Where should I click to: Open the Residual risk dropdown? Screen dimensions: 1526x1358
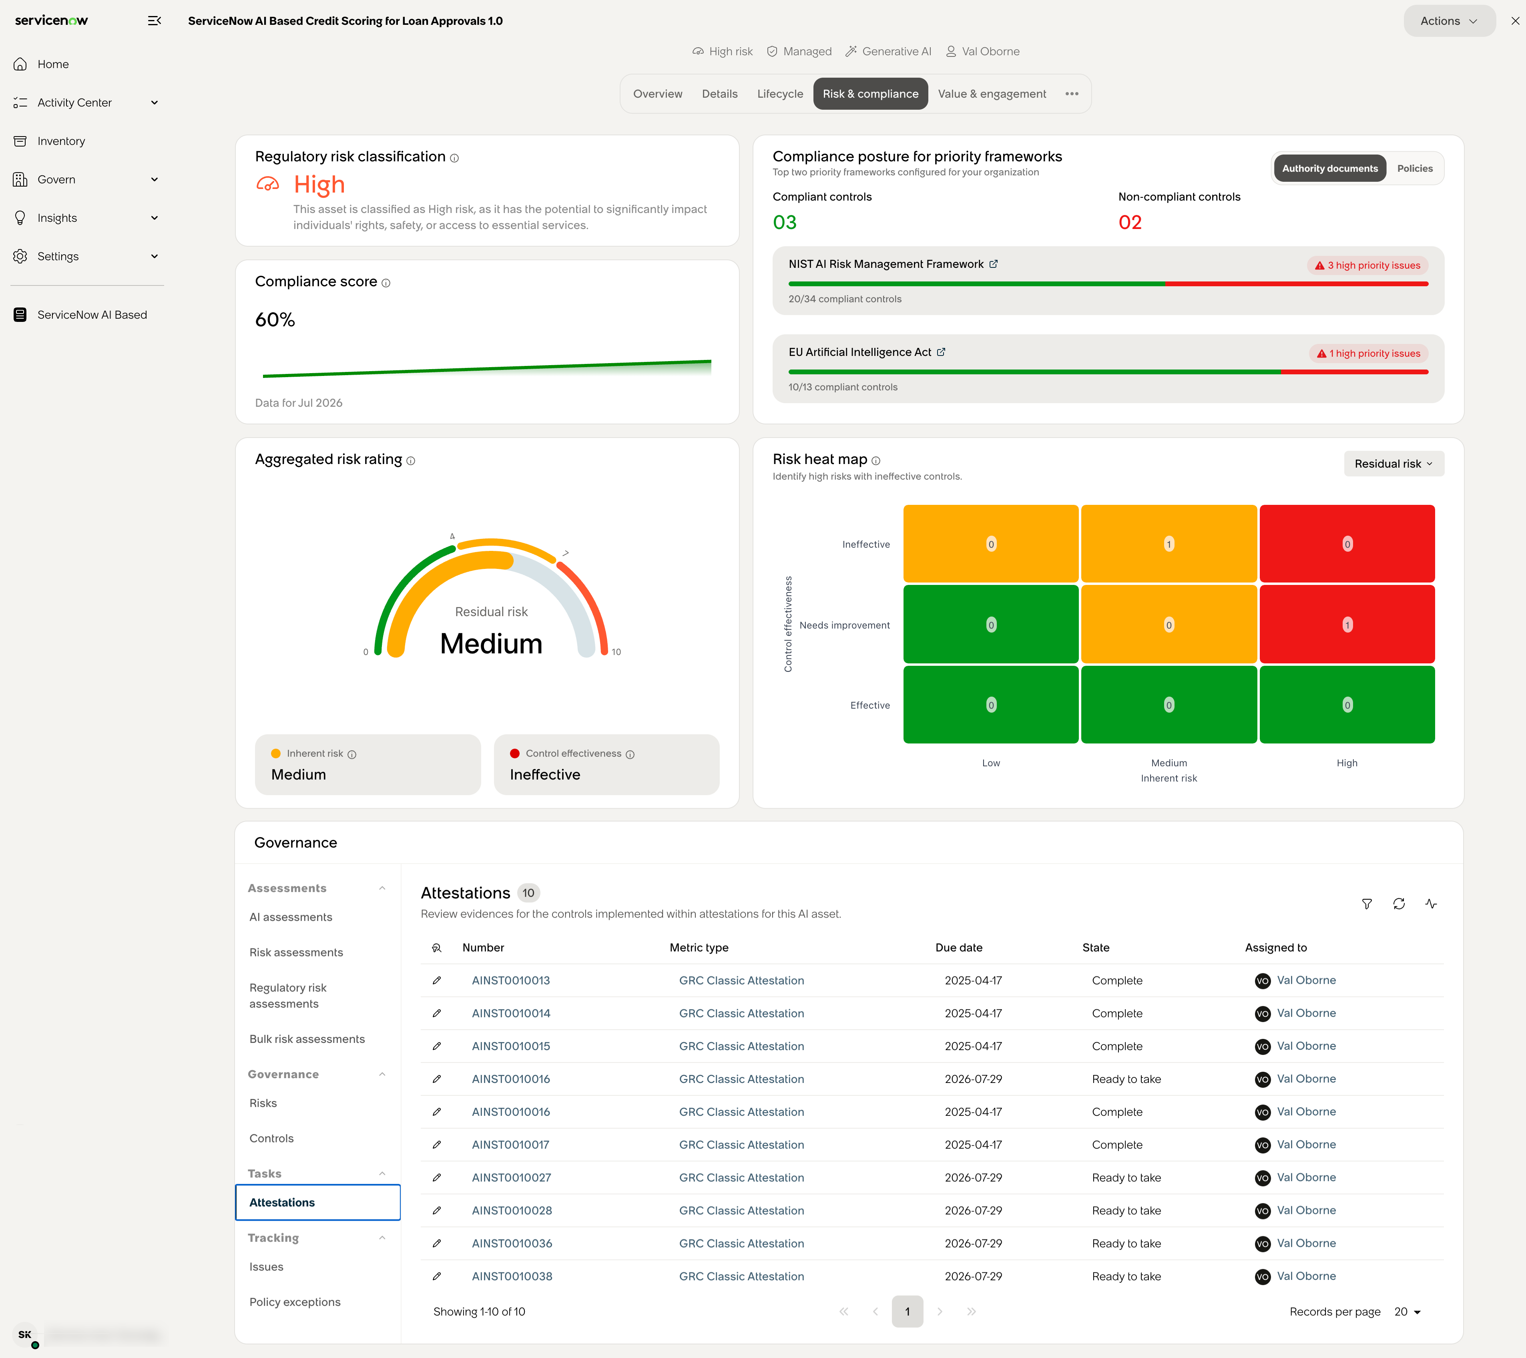tap(1394, 464)
